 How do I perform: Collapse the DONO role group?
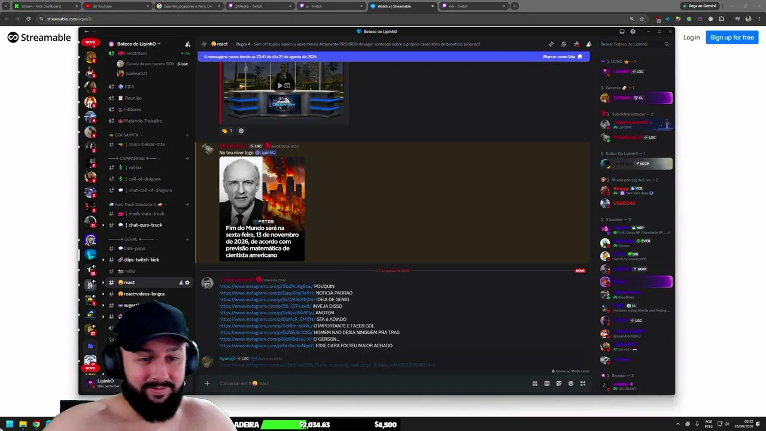point(619,62)
